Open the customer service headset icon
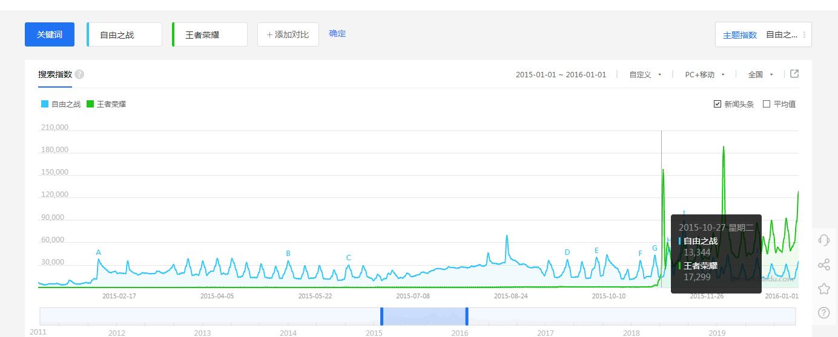Screen dimensions: 838x337 pyautogui.click(x=823, y=240)
